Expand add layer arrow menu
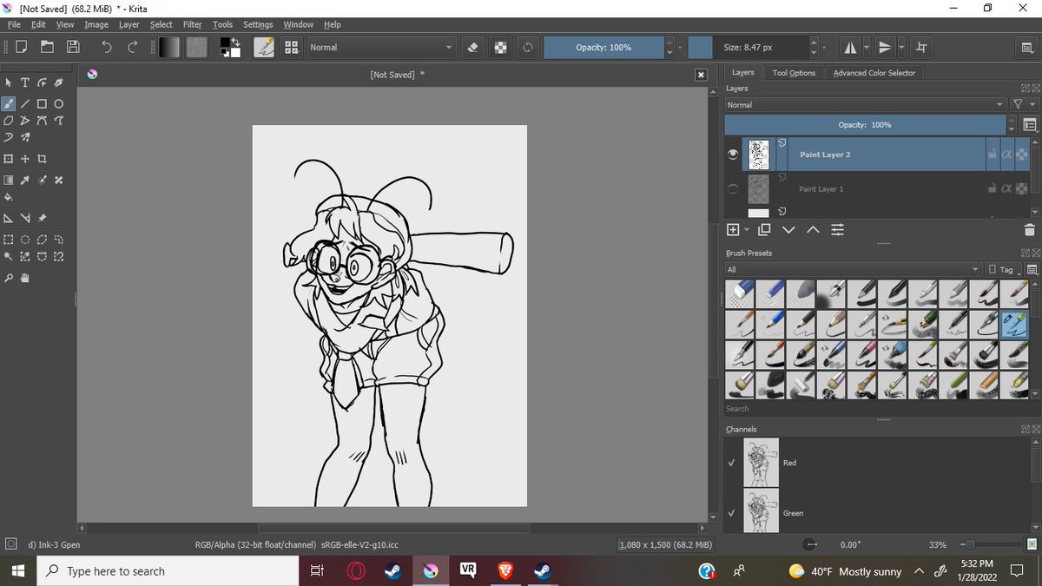 747,230
